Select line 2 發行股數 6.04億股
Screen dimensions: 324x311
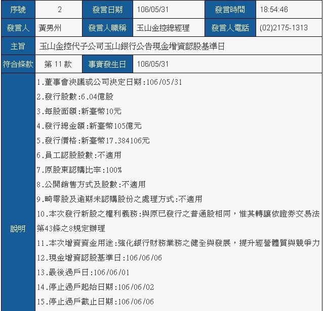pyautogui.click(x=75, y=96)
